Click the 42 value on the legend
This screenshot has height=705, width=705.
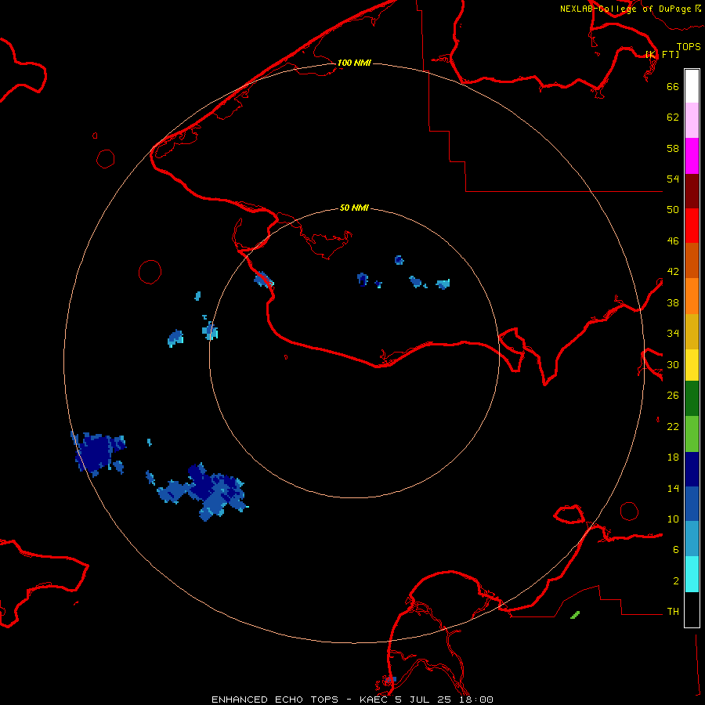point(673,272)
